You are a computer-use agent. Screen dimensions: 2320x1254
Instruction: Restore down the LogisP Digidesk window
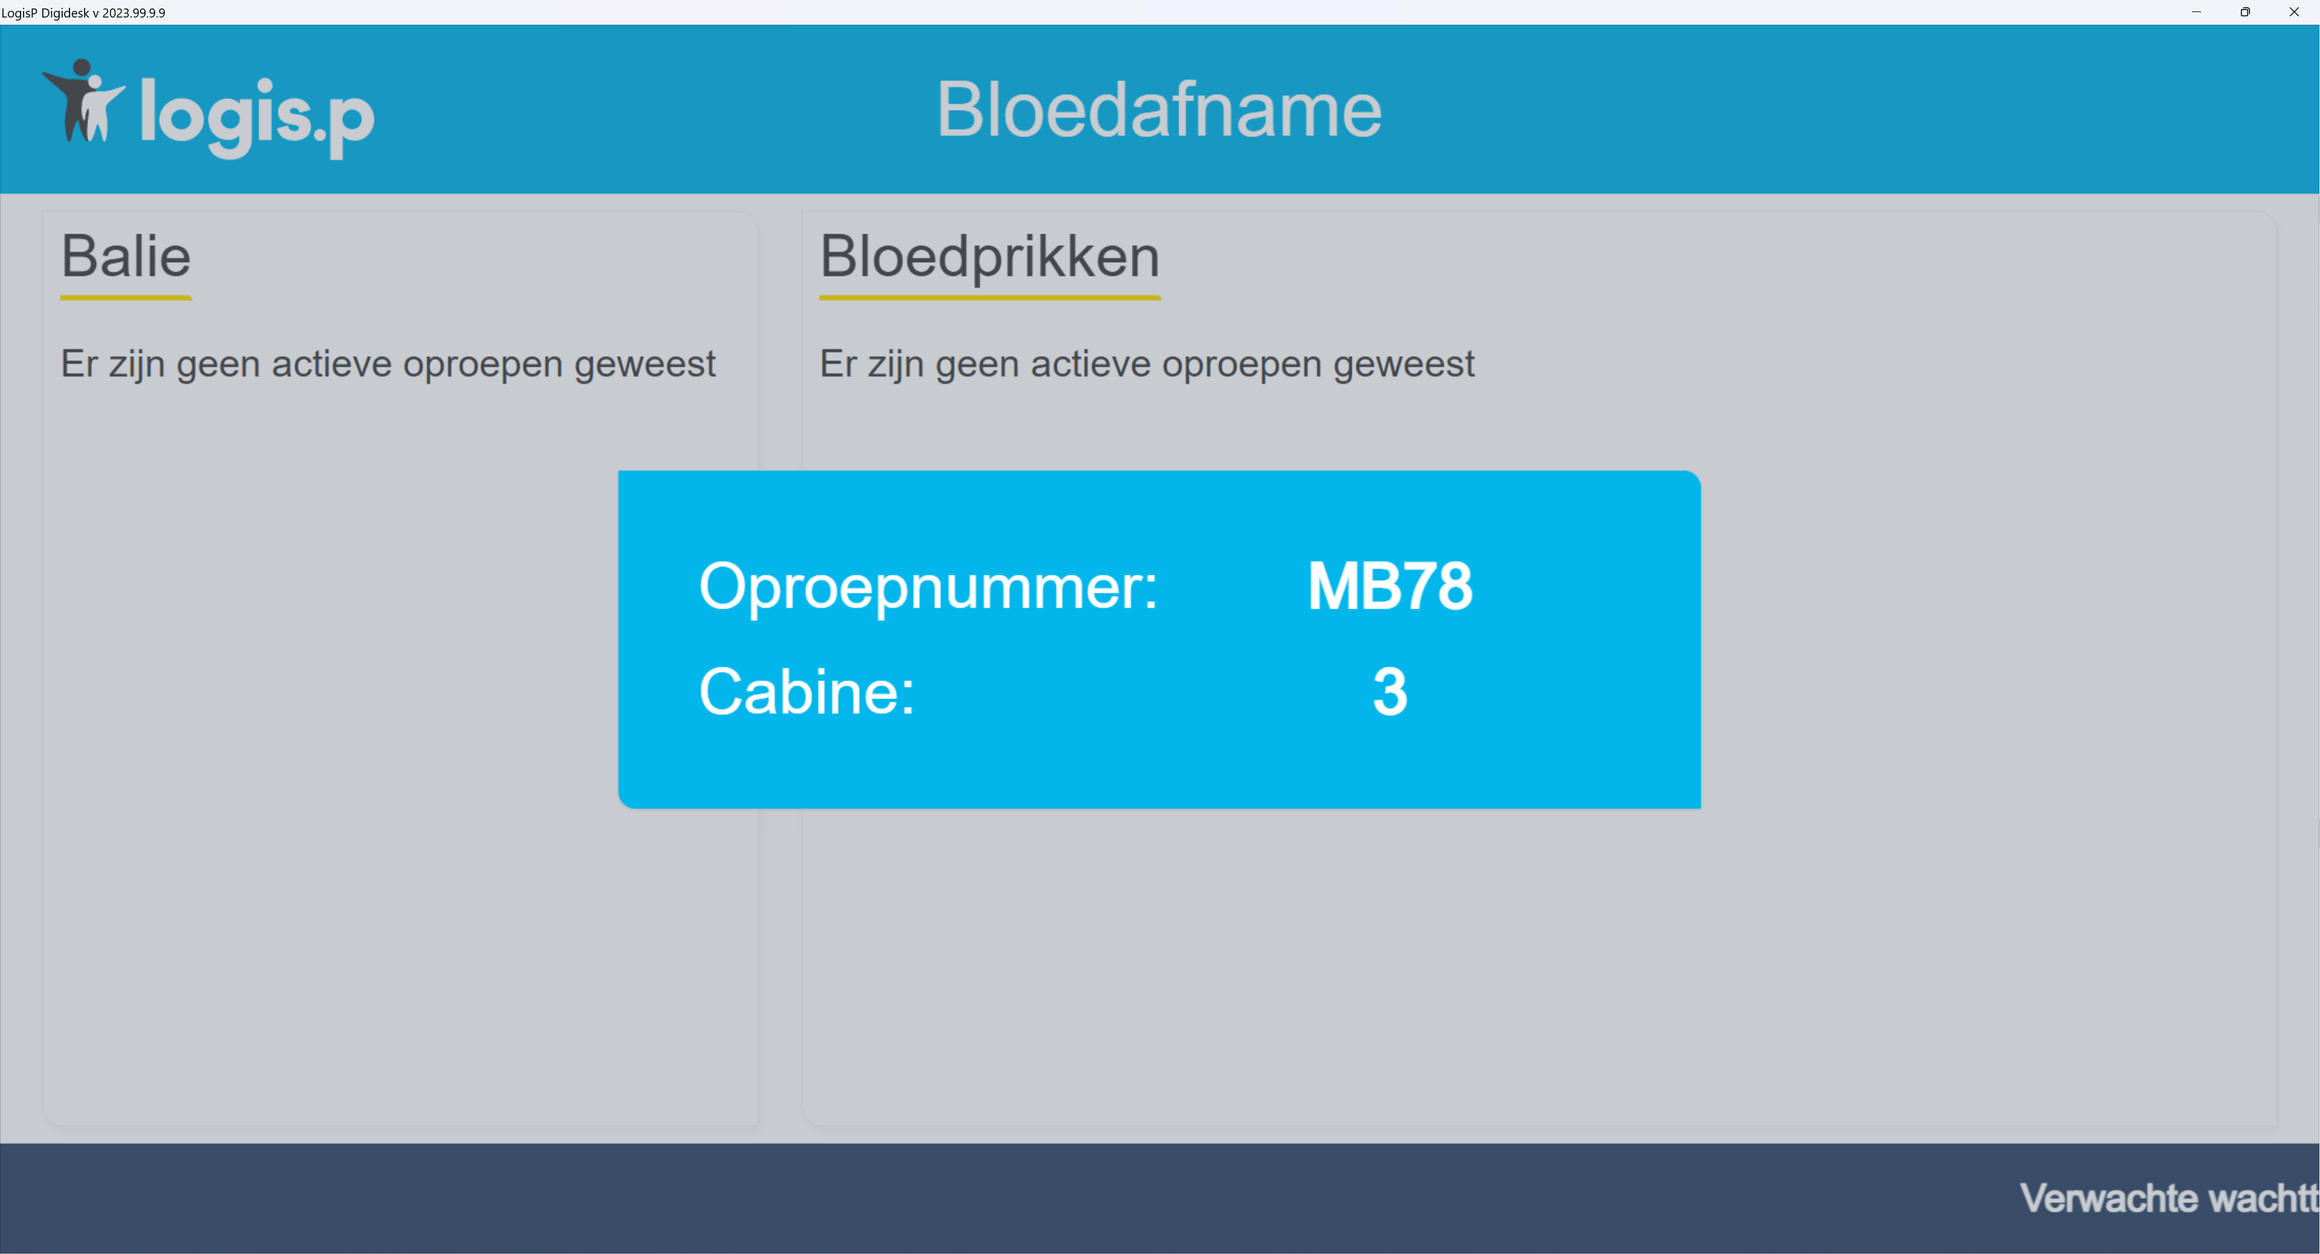(x=2244, y=13)
